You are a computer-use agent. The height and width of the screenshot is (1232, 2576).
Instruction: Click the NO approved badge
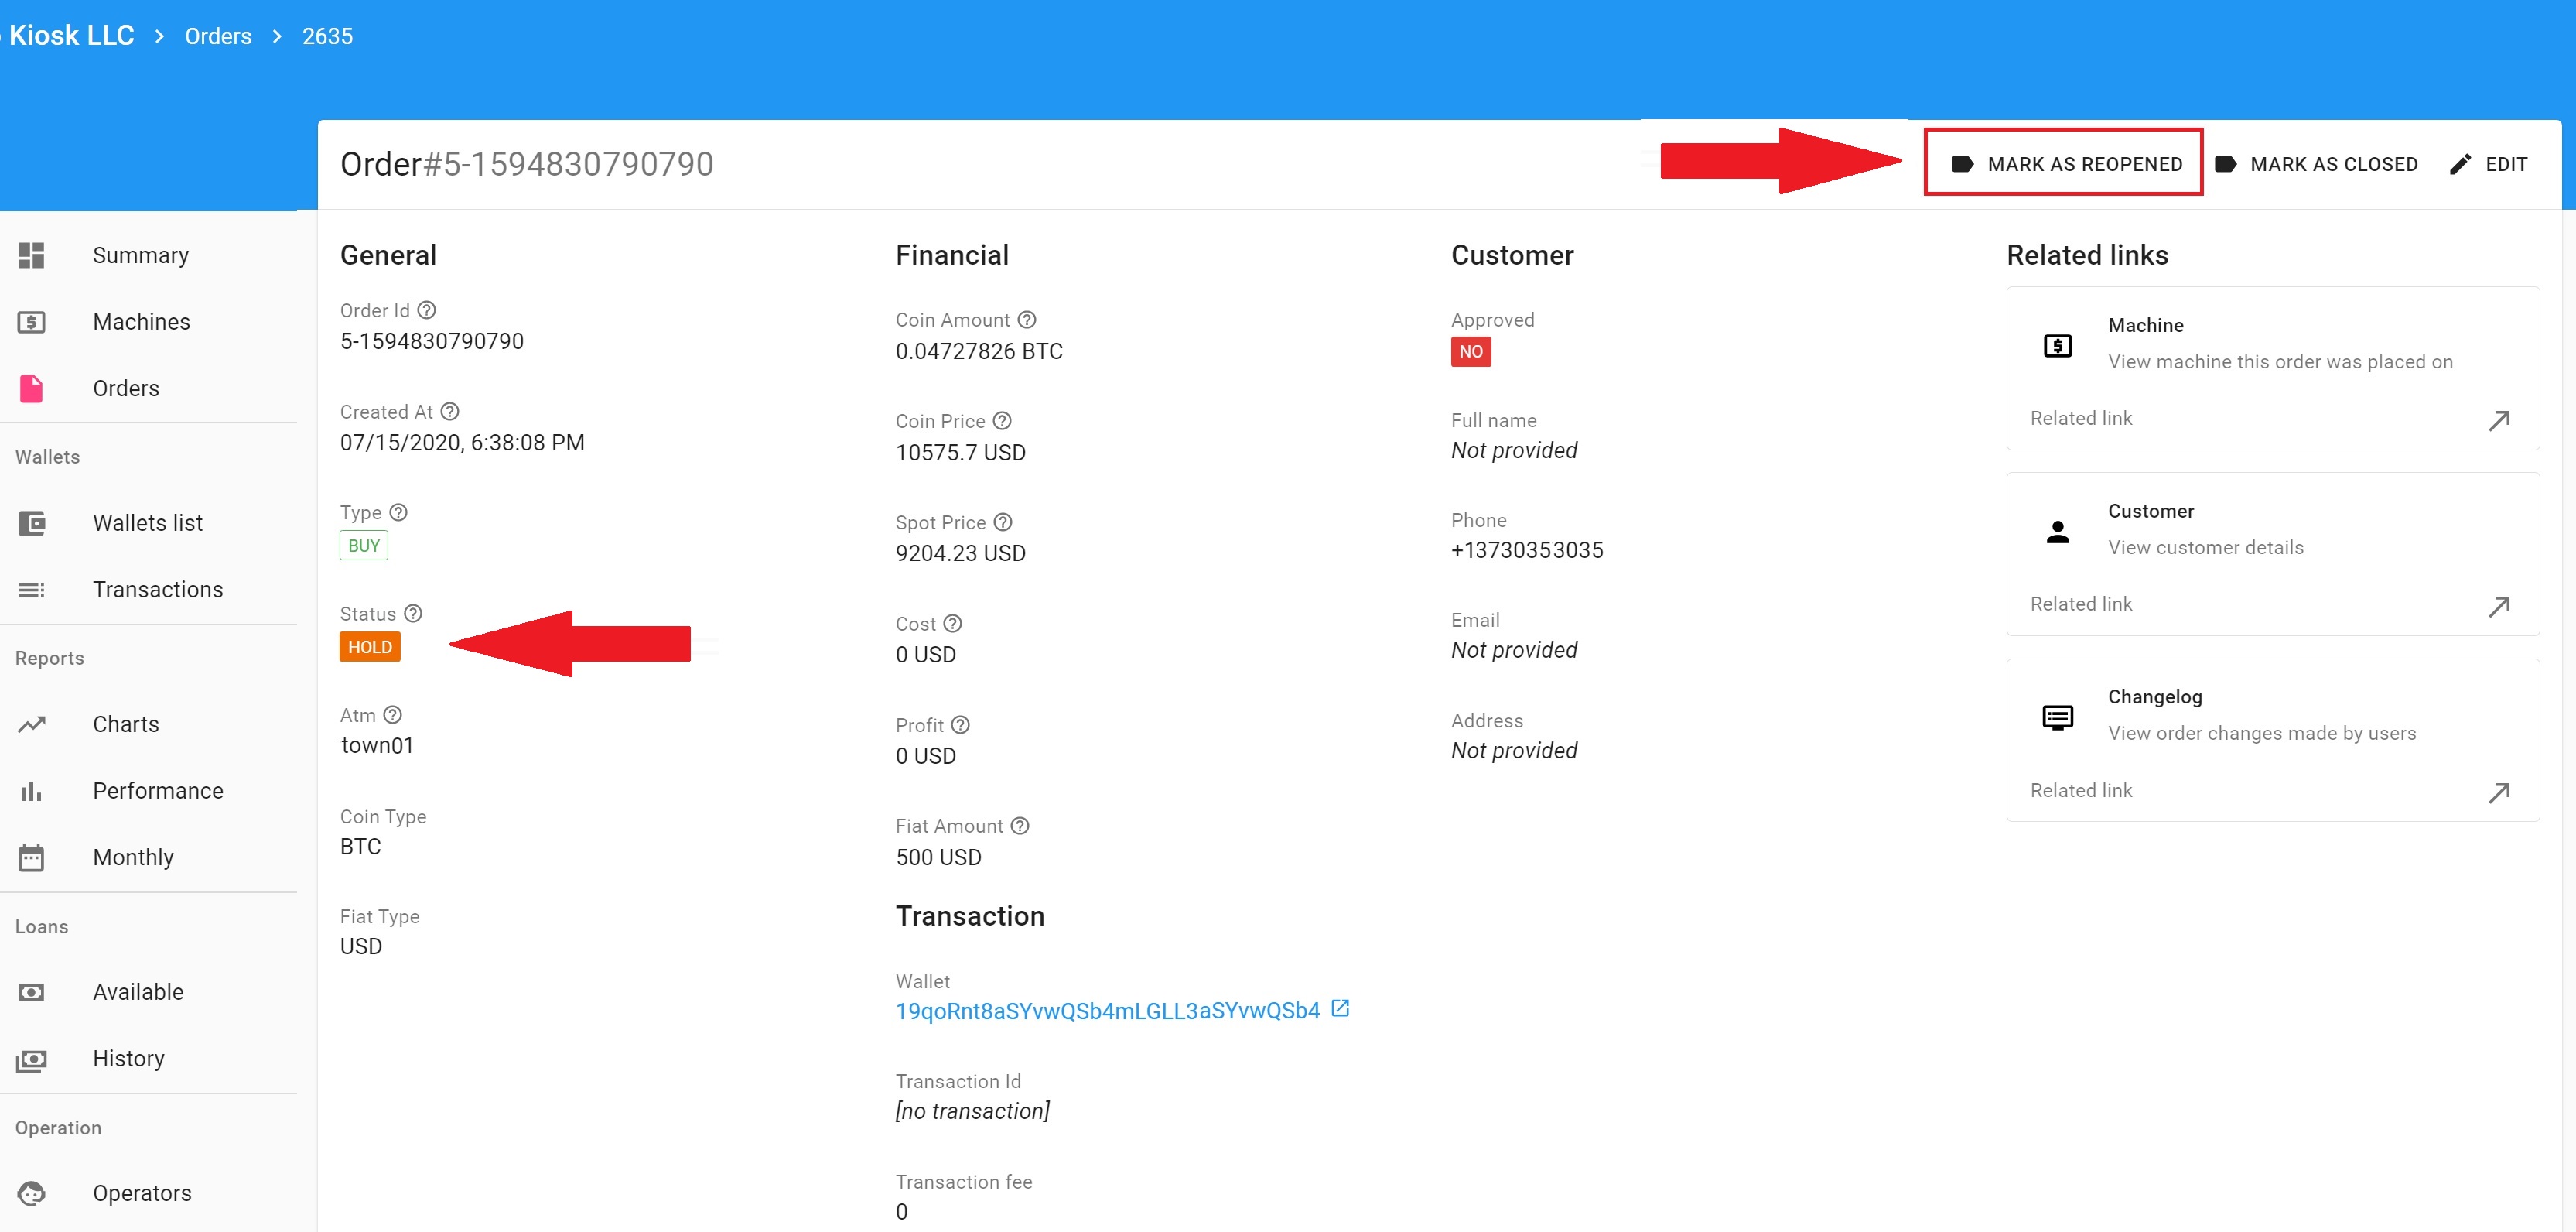(x=1471, y=352)
